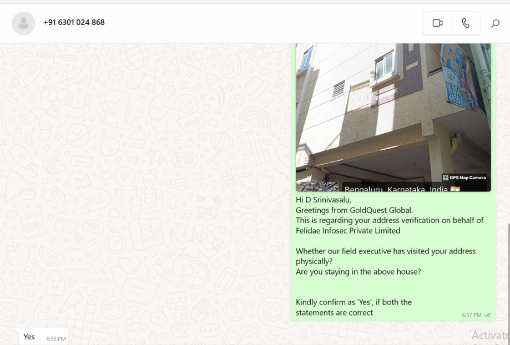Screen dimensions: 510x345
Task: Click the 6:58 PM timestamp
Action: 56,339
